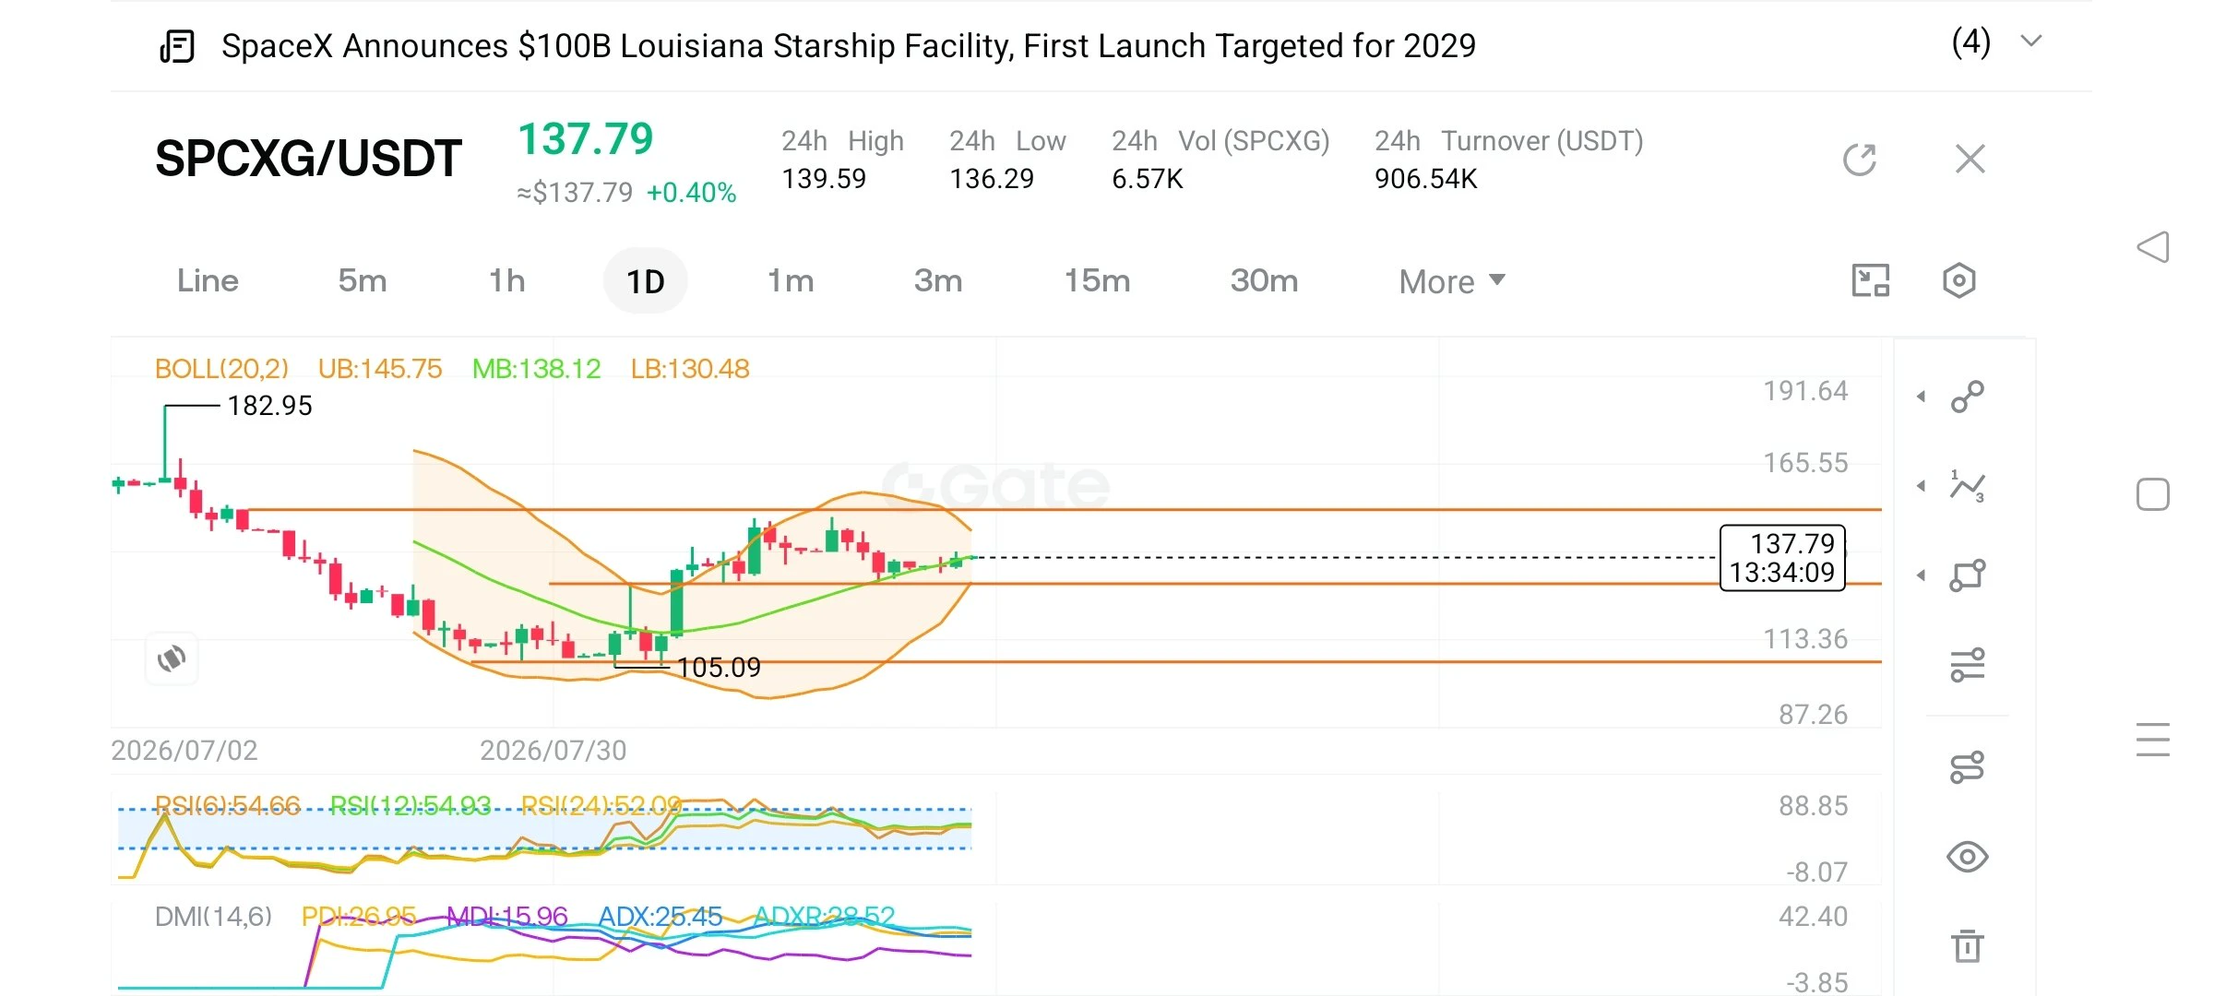
Task: Share the SPCXG/USDT chart
Action: click(1860, 160)
